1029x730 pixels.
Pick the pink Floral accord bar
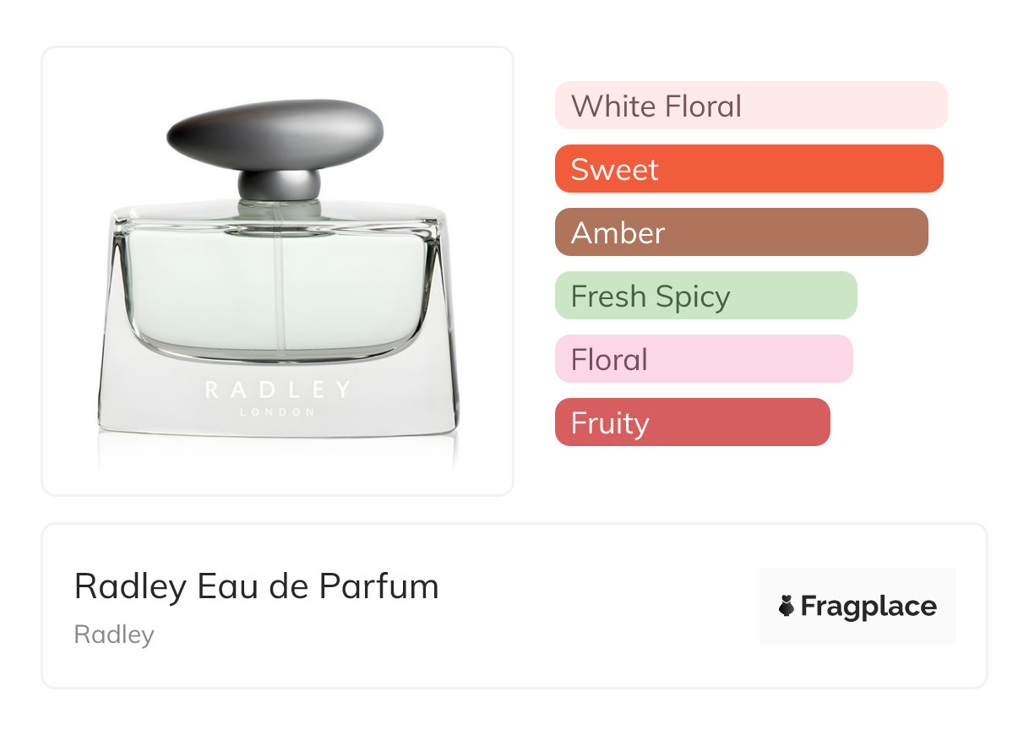[703, 359]
